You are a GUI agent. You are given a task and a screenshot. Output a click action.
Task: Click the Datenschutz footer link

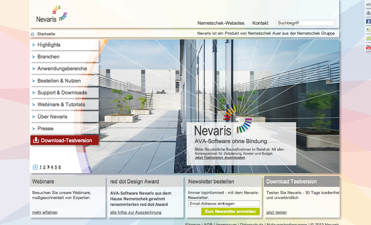[x=251, y=224]
